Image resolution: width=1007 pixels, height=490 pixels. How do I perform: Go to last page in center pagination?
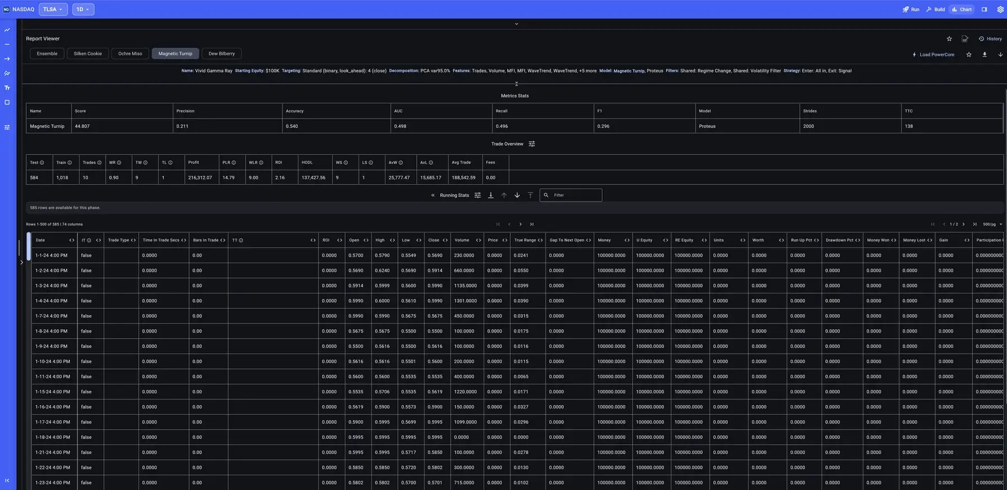coord(531,224)
